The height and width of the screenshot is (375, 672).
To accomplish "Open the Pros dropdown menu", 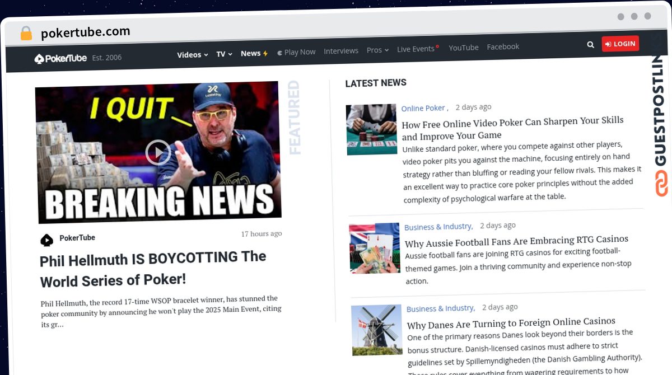I will tap(377, 50).
